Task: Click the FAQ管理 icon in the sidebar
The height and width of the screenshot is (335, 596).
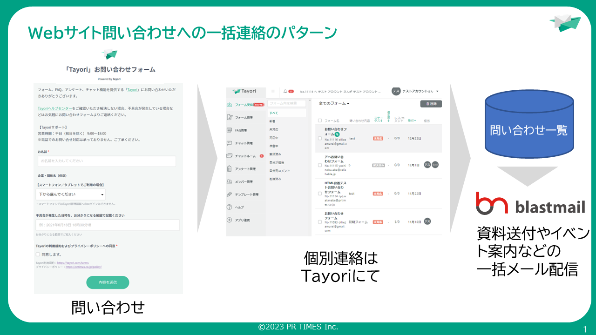Action: (x=229, y=130)
